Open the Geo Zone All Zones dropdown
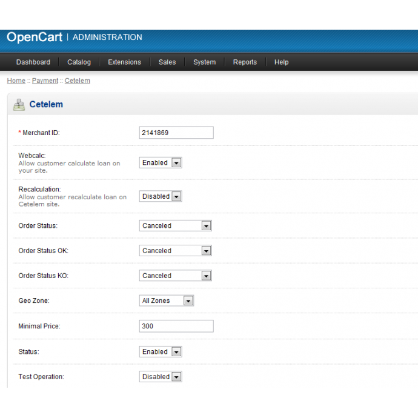Screen dimensions: 418x418 167,300
